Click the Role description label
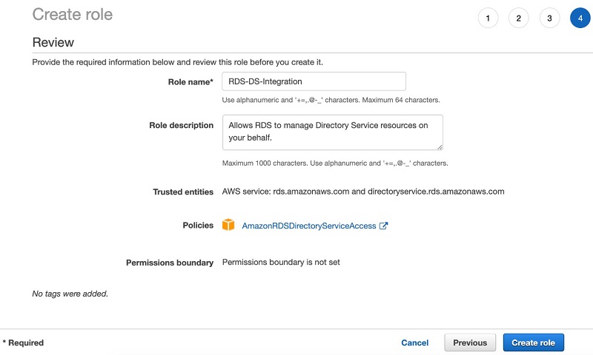 tap(181, 125)
